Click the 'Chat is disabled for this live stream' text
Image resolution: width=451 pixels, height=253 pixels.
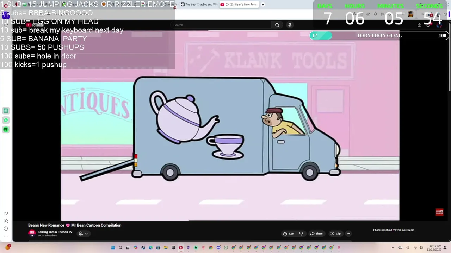coord(394,230)
